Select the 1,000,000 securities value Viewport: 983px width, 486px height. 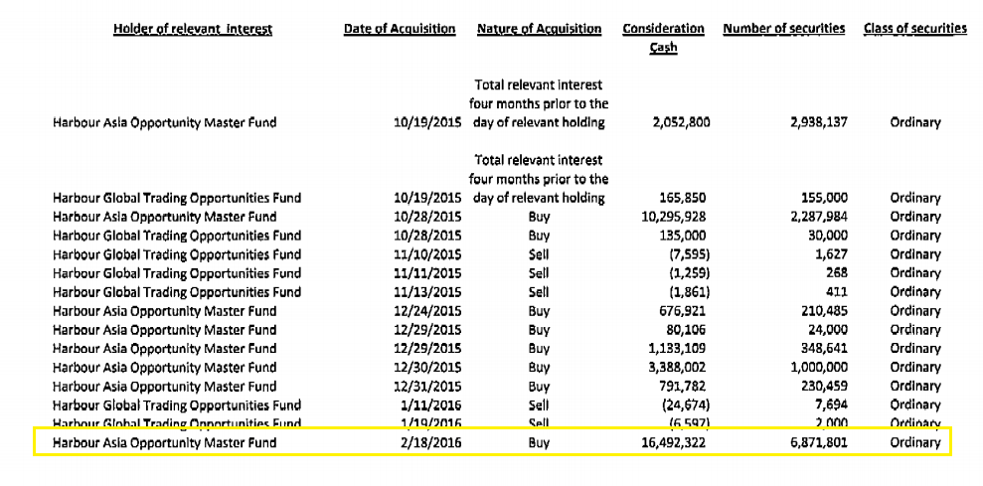tap(819, 368)
